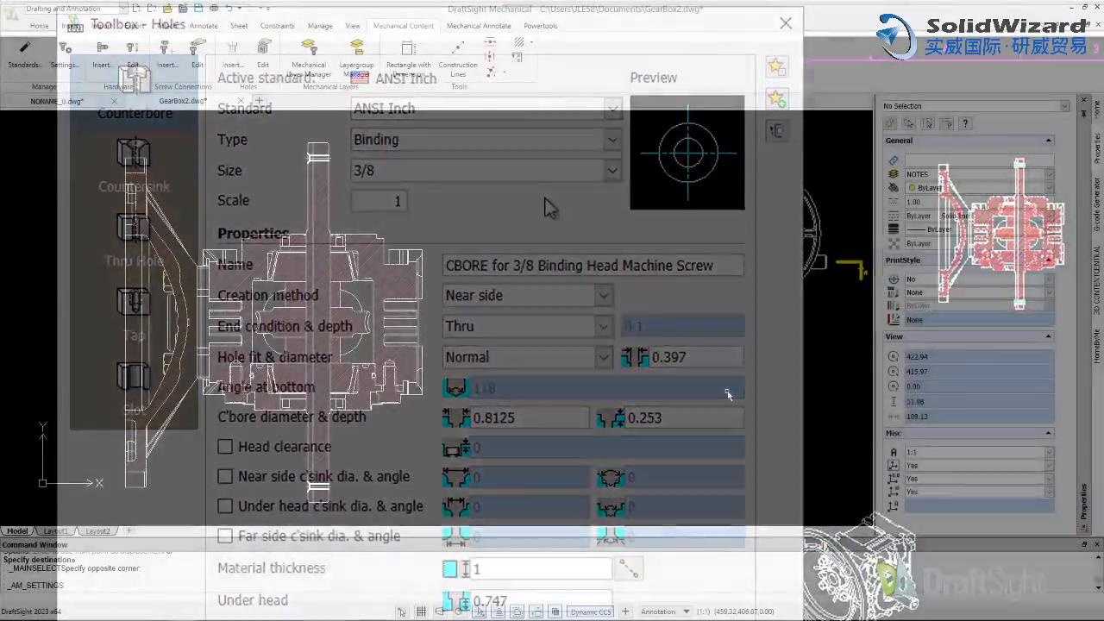Open the Mechanical Layer Manager
Screen dimensions: 1104x621
[x=309, y=63]
